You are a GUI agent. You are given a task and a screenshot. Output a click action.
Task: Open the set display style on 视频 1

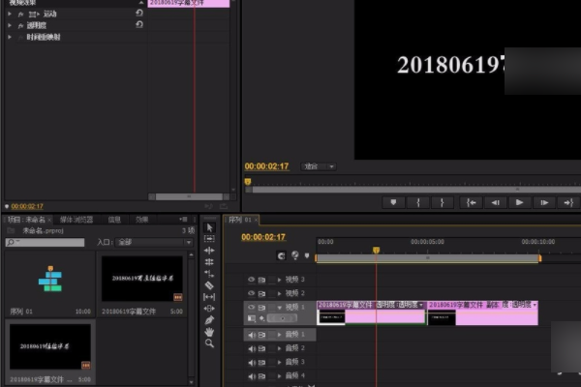click(252, 318)
